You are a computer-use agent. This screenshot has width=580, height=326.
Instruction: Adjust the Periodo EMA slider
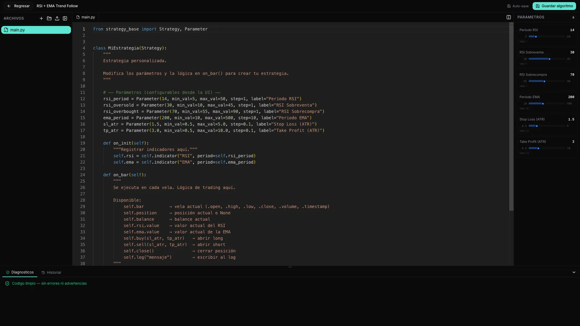547,104
